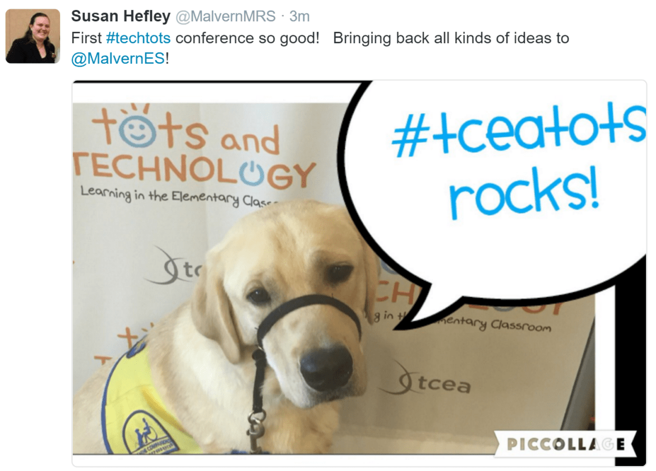656x471 pixels.
Task: Open the @MalvernES mention
Action: (118, 58)
